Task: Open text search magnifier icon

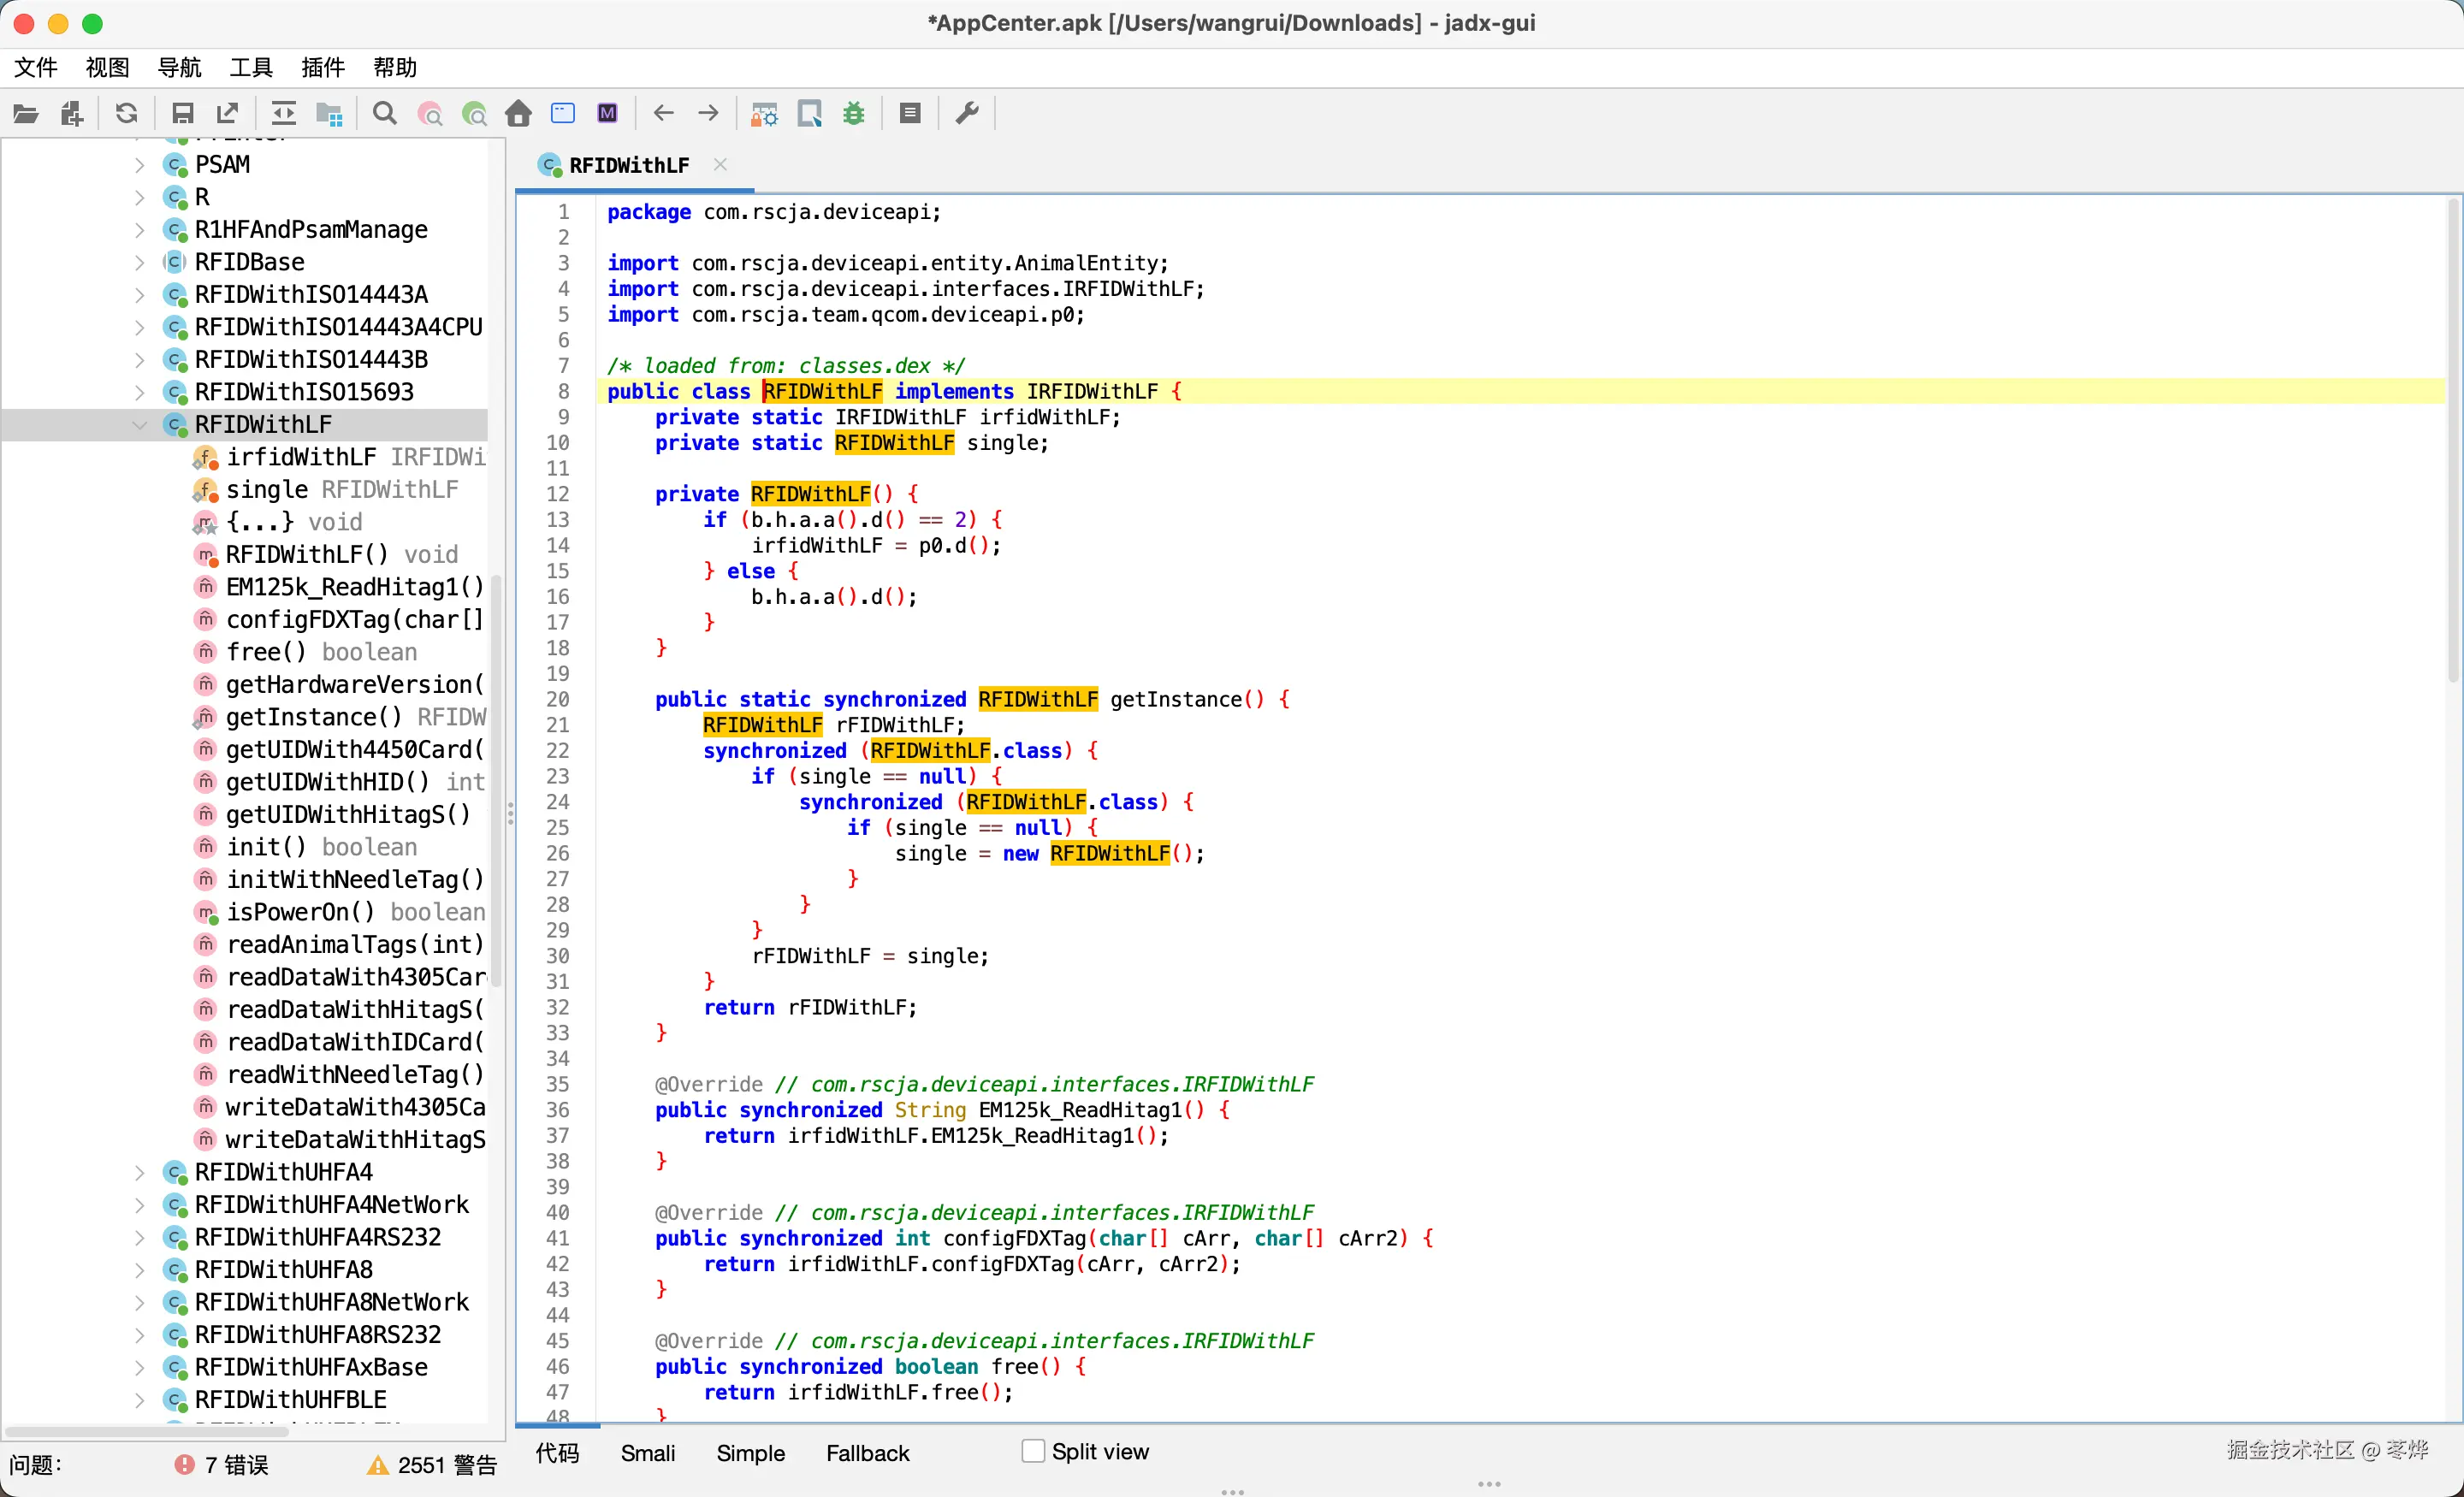Action: point(384,113)
